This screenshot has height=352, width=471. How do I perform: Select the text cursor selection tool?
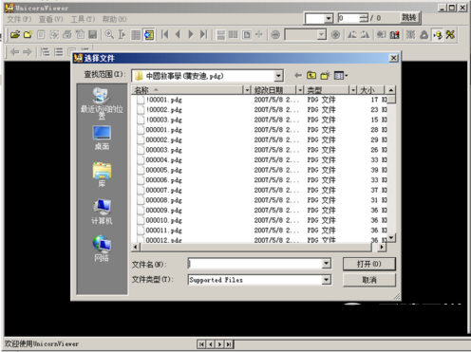point(122,34)
